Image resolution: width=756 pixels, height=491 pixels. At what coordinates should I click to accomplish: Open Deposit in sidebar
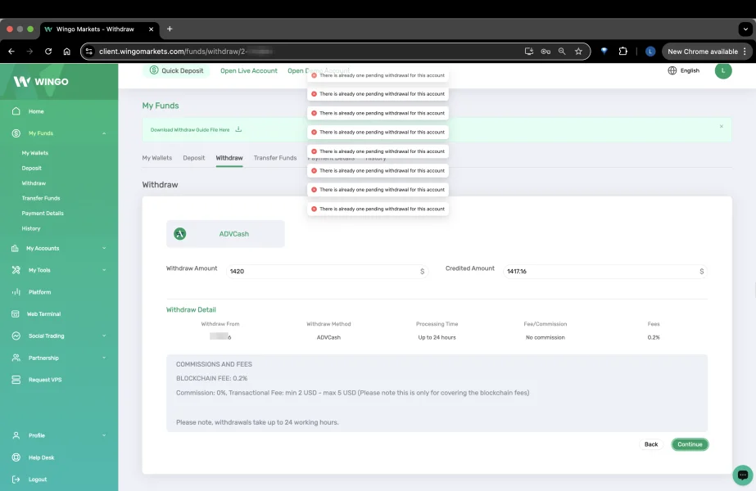pos(31,168)
